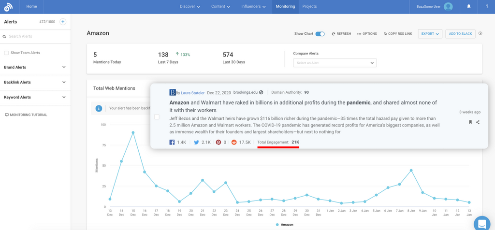
Task: Click the Add to Slack button
Action: (x=460, y=34)
